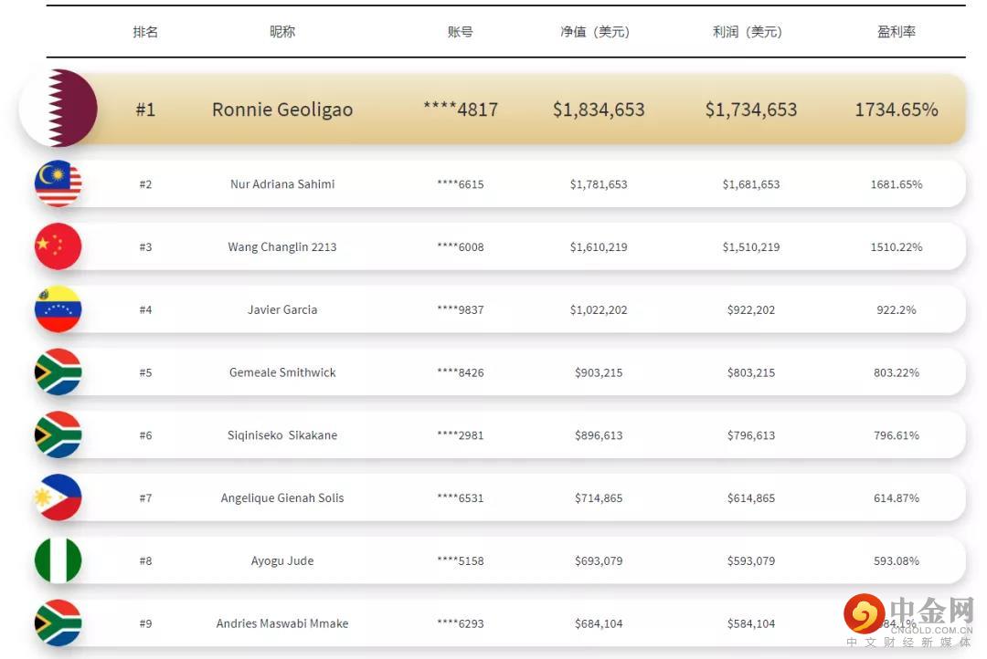
Task: Click the account number ****6615
Action: point(460,184)
